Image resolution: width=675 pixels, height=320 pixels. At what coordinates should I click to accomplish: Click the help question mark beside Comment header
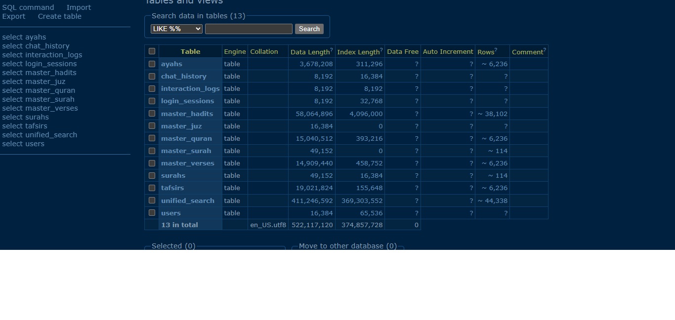545,50
